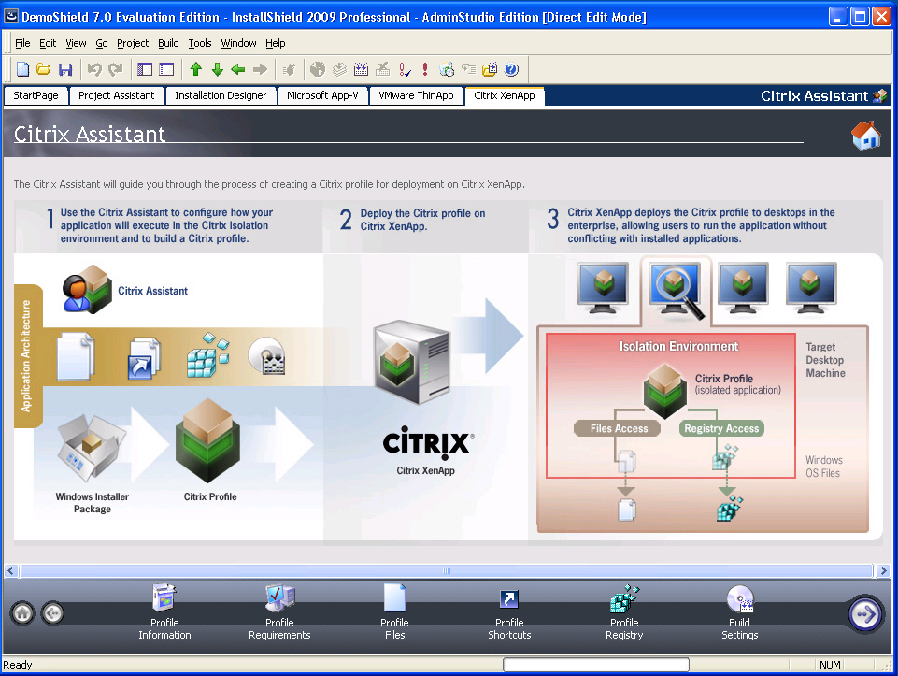Click the green down arrow toolbar icon

[x=217, y=69]
